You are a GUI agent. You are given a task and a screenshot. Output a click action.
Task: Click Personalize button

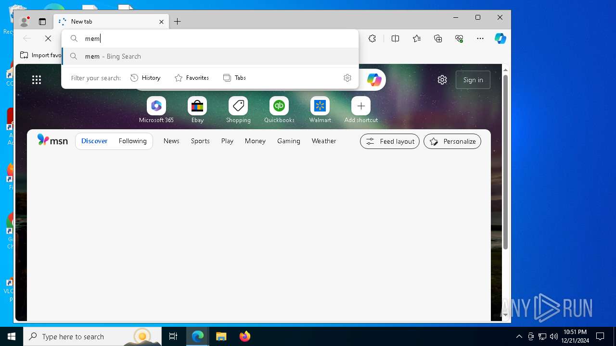pyautogui.click(x=452, y=141)
